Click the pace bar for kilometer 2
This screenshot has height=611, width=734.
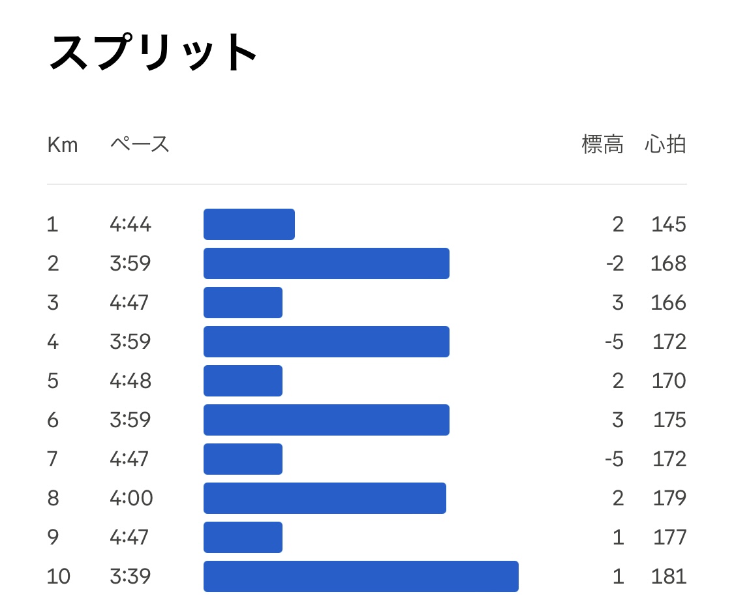326,263
